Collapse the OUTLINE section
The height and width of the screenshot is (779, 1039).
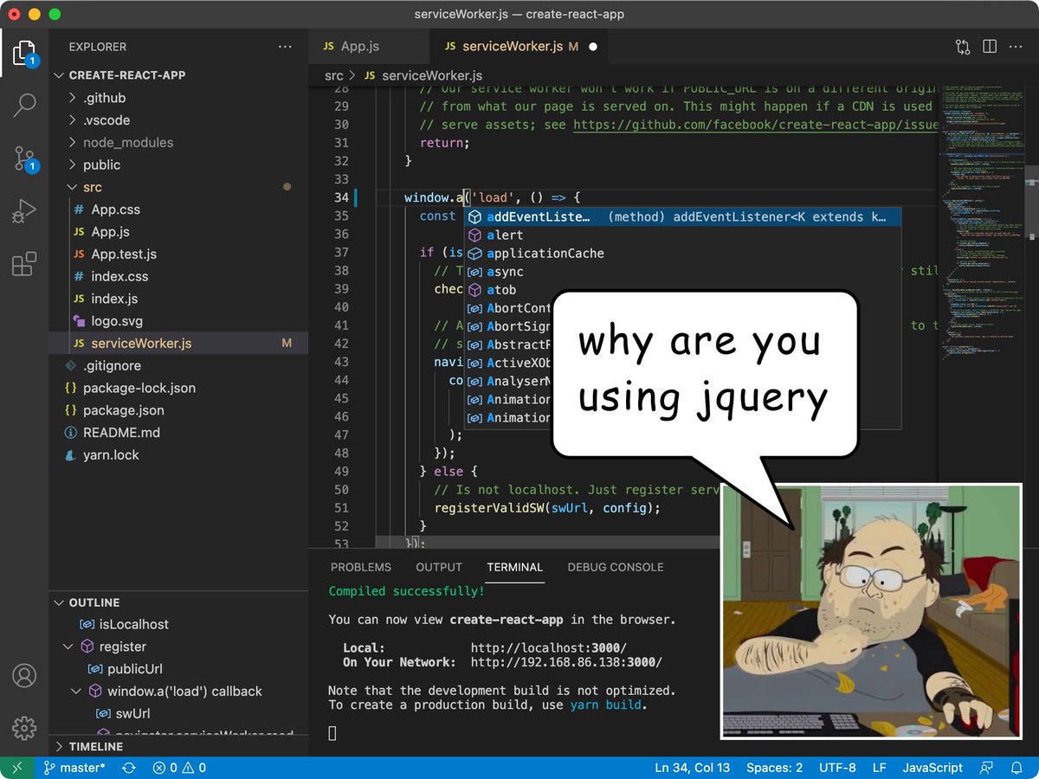[178, 602]
